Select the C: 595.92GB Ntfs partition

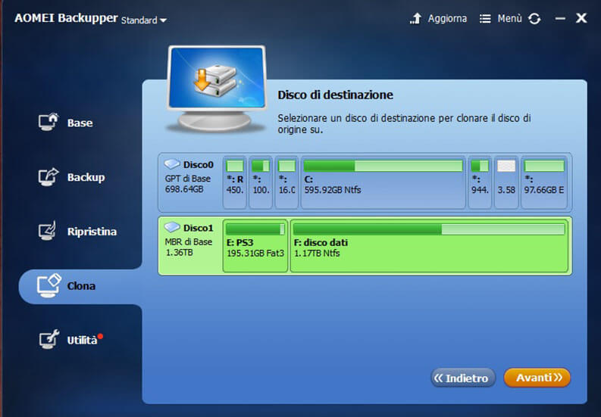tap(383, 182)
